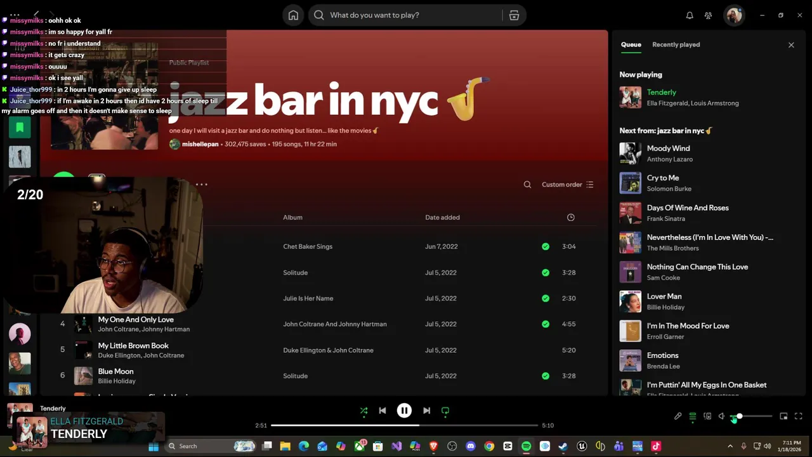The height and width of the screenshot is (457, 812).
Task: Go to Spotify Home via house icon
Action: 293,15
